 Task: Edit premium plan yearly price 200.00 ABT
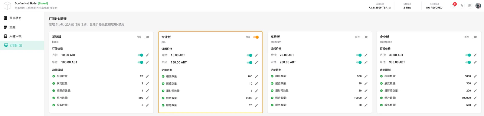[x=366, y=62]
